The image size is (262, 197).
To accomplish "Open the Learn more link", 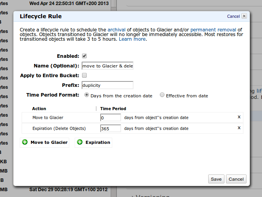I will pyautogui.click(x=132, y=40).
